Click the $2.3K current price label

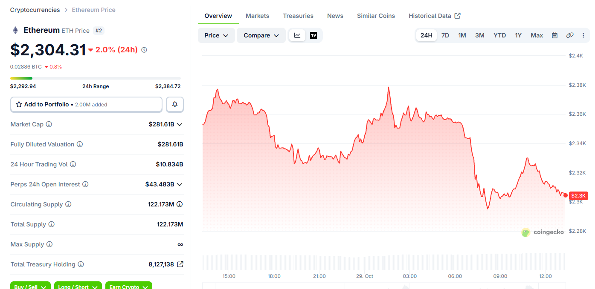tap(578, 195)
